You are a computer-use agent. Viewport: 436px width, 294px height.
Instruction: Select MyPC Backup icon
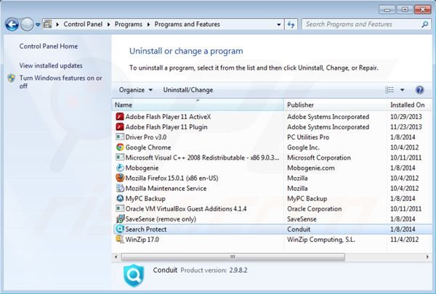pos(120,198)
